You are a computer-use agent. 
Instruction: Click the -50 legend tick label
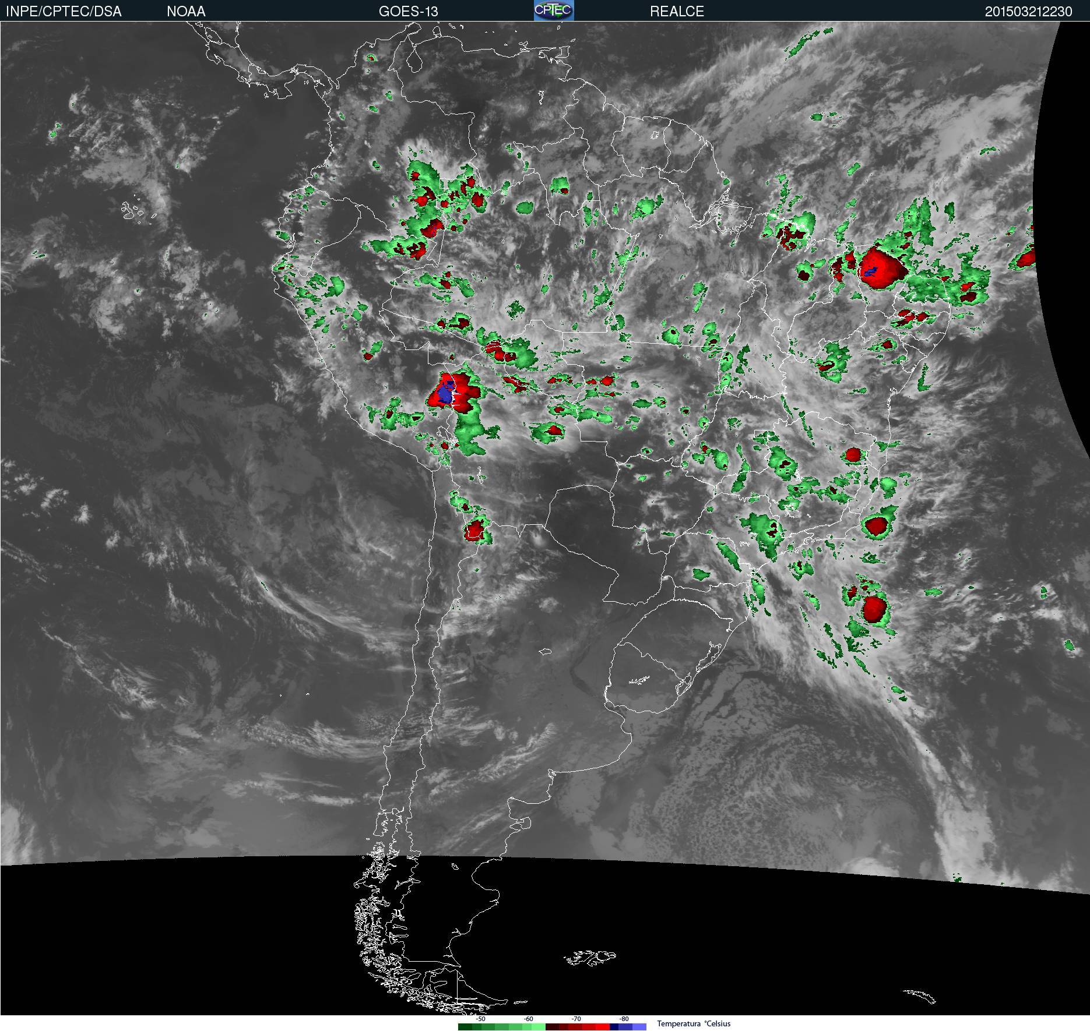(480, 1019)
